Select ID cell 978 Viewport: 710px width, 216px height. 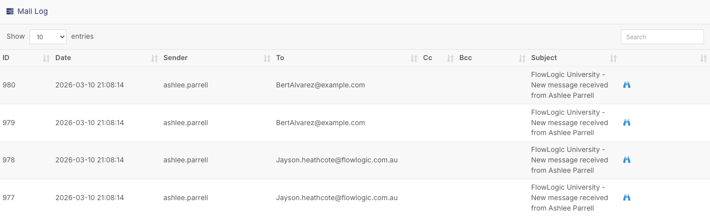click(9, 160)
